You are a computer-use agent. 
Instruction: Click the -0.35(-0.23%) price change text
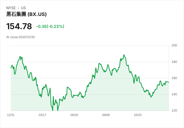coord(50,26)
